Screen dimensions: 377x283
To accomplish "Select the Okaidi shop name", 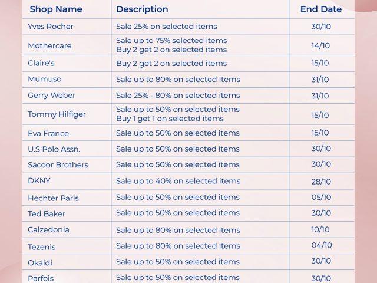I will click(x=39, y=262).
